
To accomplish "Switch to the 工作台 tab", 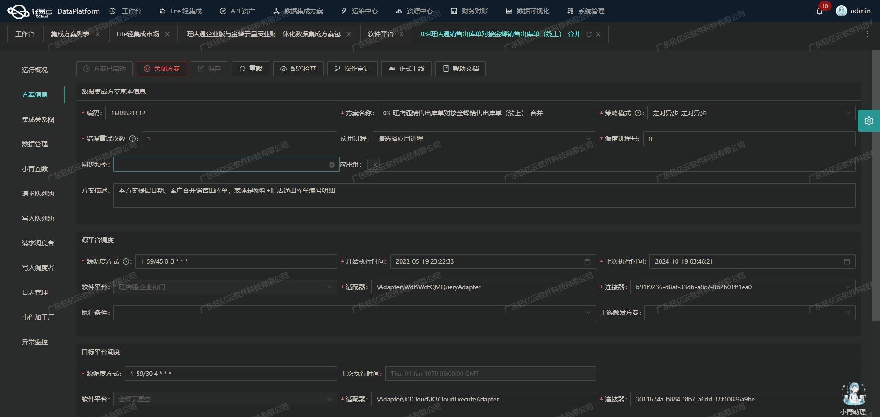I will point(25,34).
